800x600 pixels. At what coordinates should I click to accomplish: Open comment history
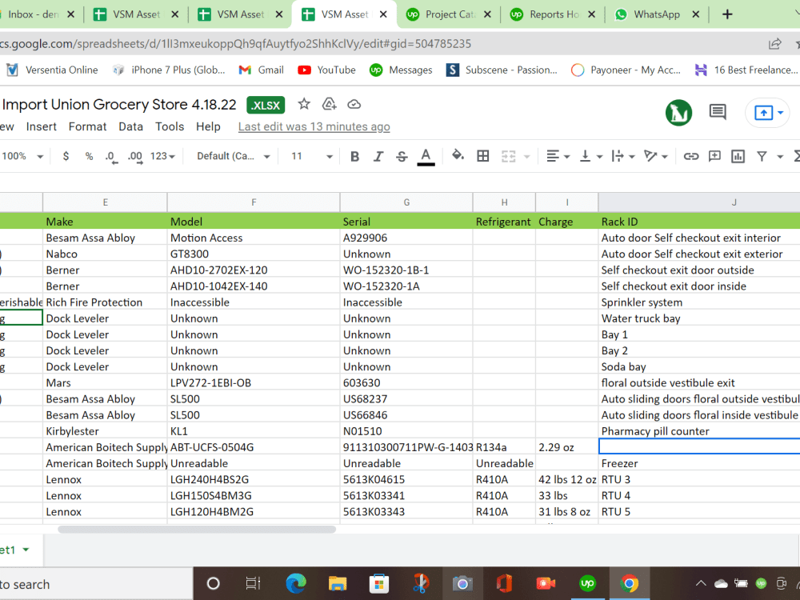click(x=718, y=112)
